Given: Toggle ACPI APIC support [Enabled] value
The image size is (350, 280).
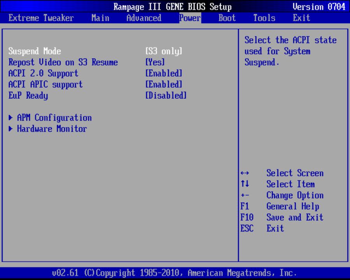Looking at the screenshot, I should 164,84.
